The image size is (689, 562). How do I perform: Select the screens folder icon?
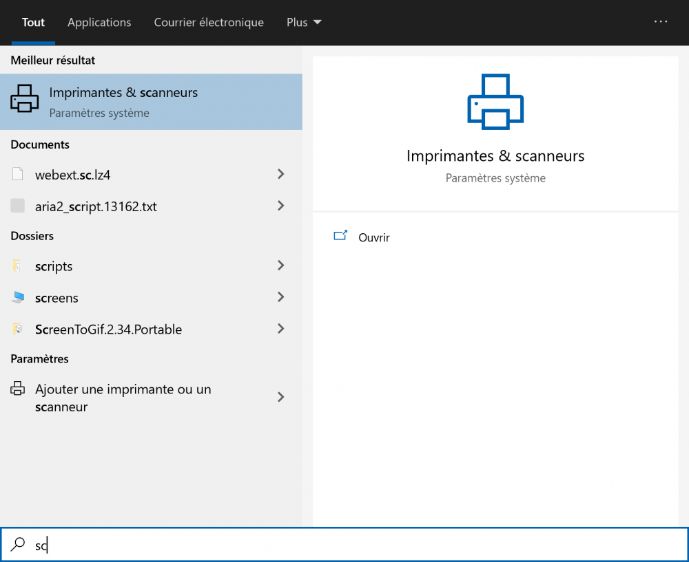point(18,298)
